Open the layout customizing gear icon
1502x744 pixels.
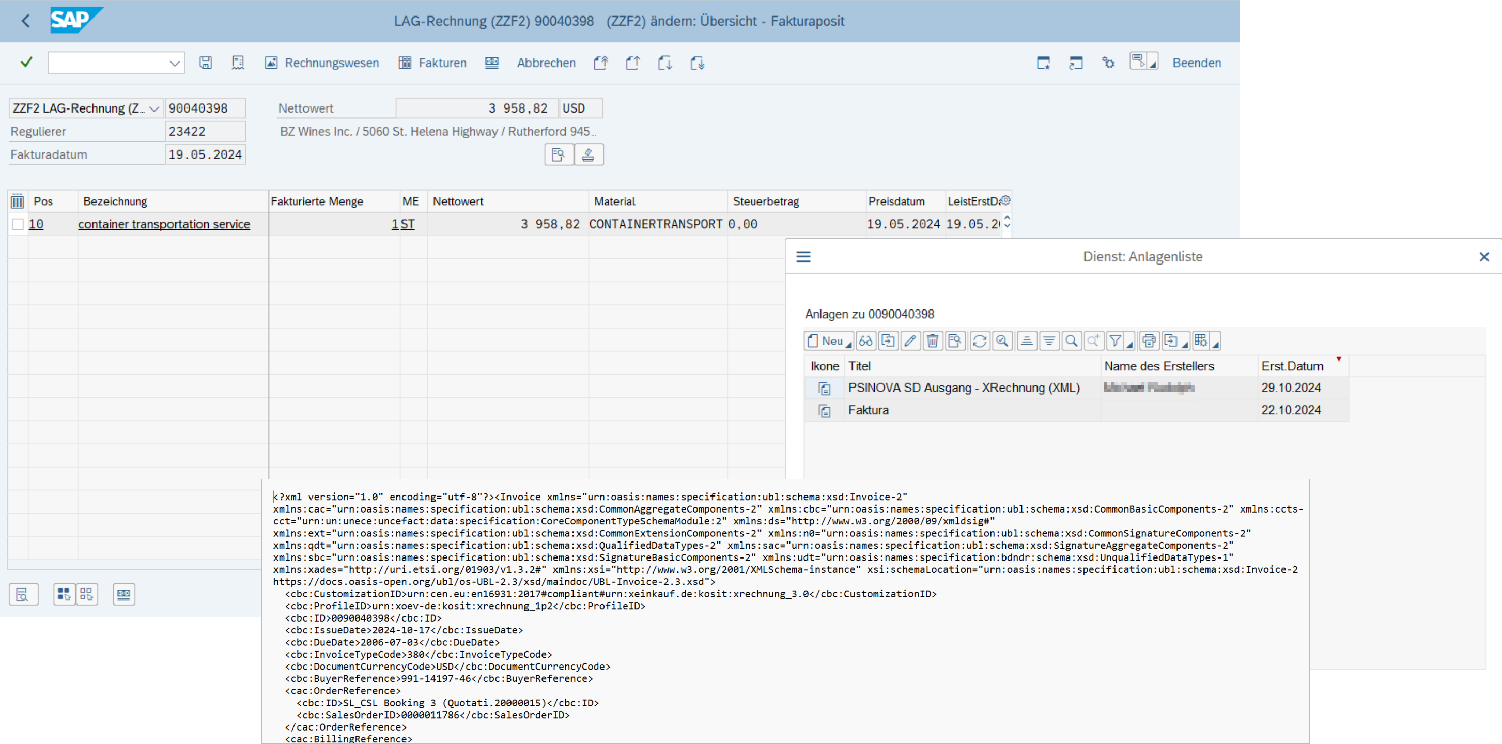[1108, 63]
